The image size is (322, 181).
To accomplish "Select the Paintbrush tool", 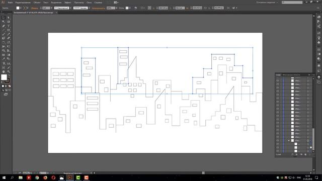I will point(4,34).
